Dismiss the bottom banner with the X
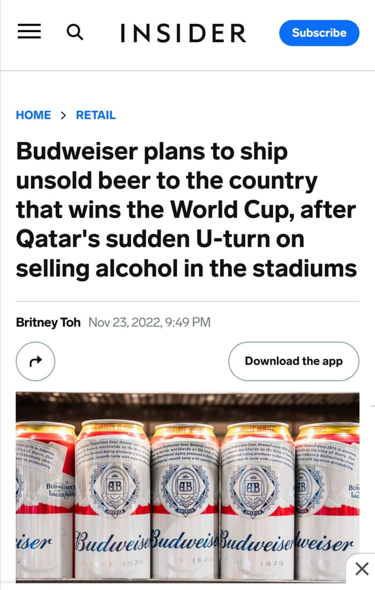375x590 pixels. click(362, 569)
